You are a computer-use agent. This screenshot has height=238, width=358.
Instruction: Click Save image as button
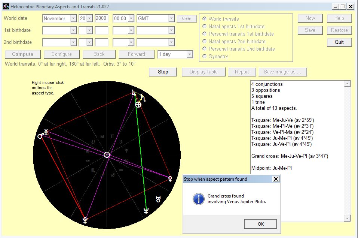(x=283, y=72)
